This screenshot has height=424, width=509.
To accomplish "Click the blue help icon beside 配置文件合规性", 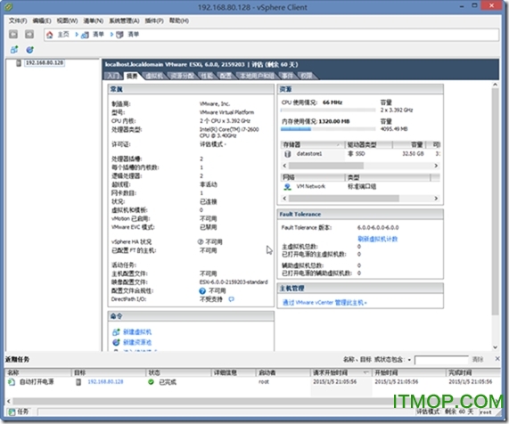I will click(x=202, y=290).
